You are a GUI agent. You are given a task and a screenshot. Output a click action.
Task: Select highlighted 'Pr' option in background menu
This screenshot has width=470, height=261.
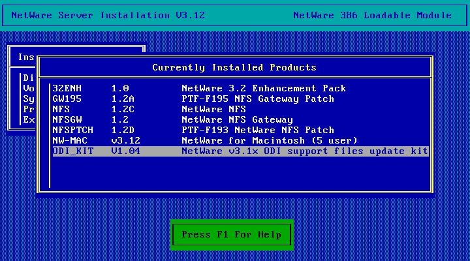(x=29, y=110)
